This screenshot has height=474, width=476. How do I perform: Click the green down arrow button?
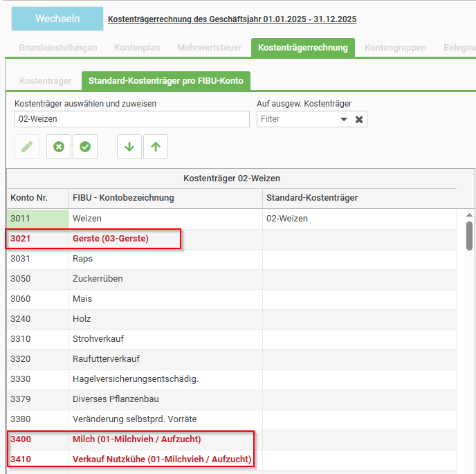[x=129, y=147]
